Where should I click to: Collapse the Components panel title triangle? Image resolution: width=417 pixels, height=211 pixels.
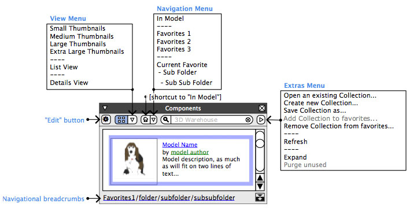(105, 108)
